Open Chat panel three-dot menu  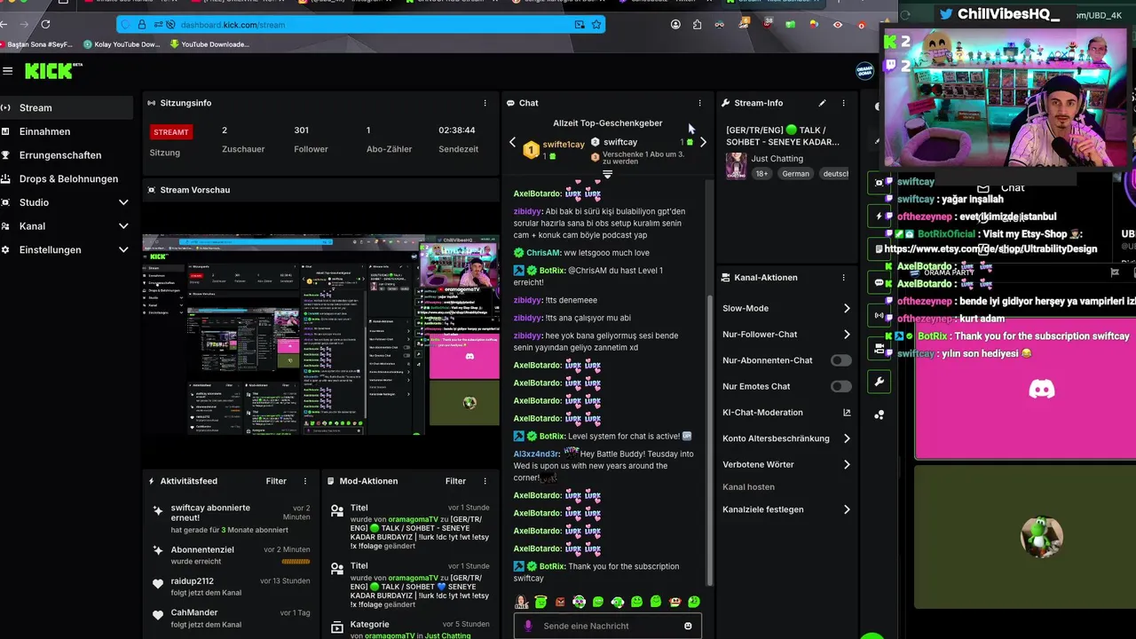click(699, 103)
